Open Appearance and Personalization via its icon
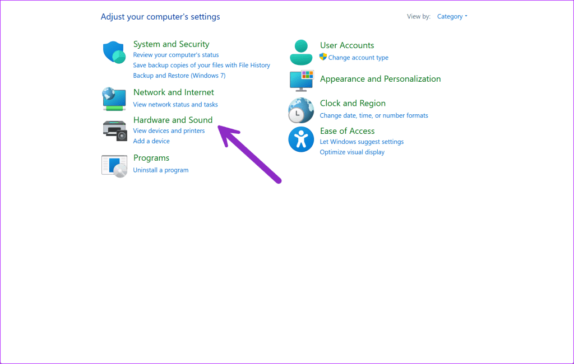This screenshot has height=364, width=574. coord(301,80)
